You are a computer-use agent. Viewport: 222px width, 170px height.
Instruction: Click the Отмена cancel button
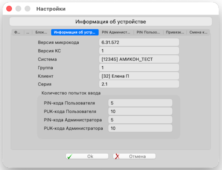tap(134, 156)
